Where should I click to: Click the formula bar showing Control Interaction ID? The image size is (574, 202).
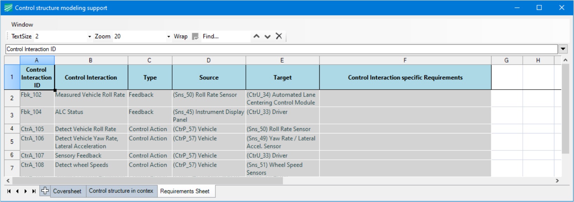pos(281,49)
